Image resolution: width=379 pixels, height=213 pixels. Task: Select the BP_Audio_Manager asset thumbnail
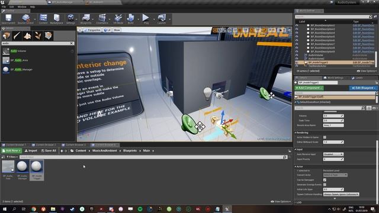22,170
